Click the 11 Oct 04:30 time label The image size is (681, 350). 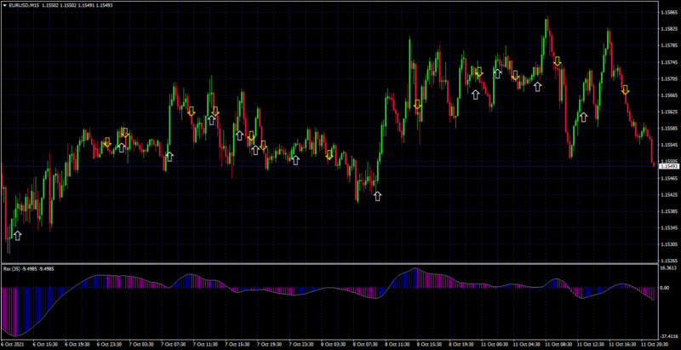tap(526, 344)
